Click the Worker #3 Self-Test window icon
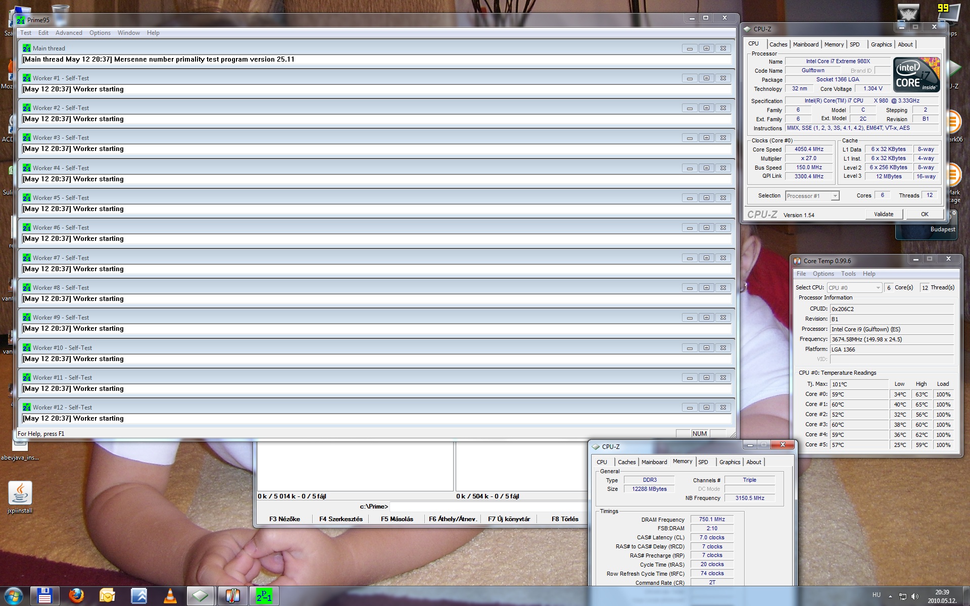The image size is (970, 606). pos(27,137)
